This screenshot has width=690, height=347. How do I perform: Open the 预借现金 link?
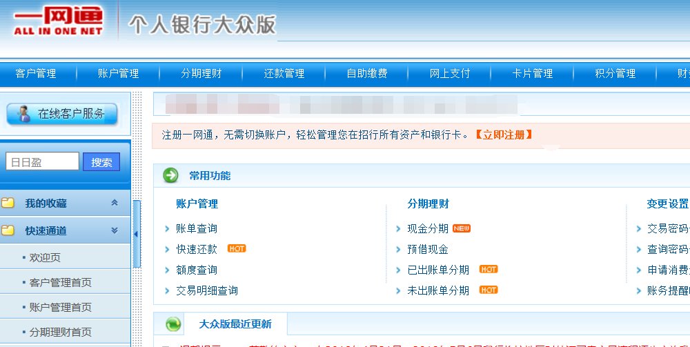coord(428,249)
